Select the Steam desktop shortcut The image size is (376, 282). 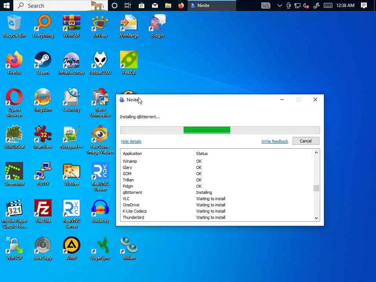pyautogui.click(x=43, y=63)
